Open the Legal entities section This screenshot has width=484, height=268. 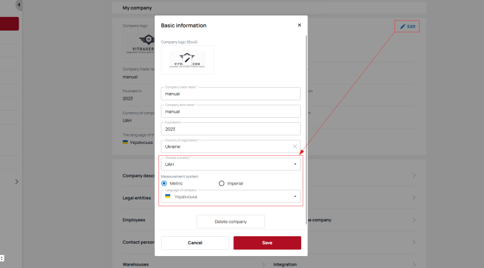pos(137,198)
